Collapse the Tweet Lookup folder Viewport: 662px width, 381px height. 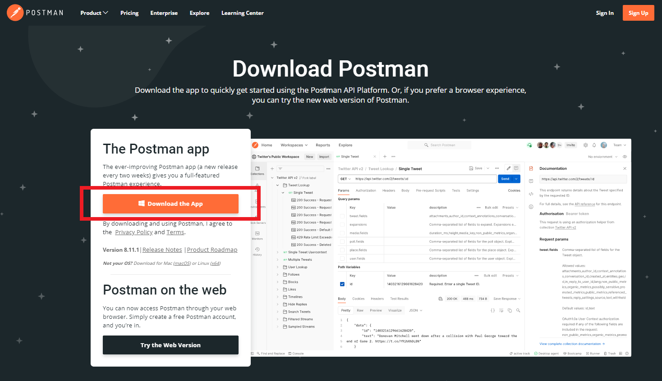(x=278, y=185)
